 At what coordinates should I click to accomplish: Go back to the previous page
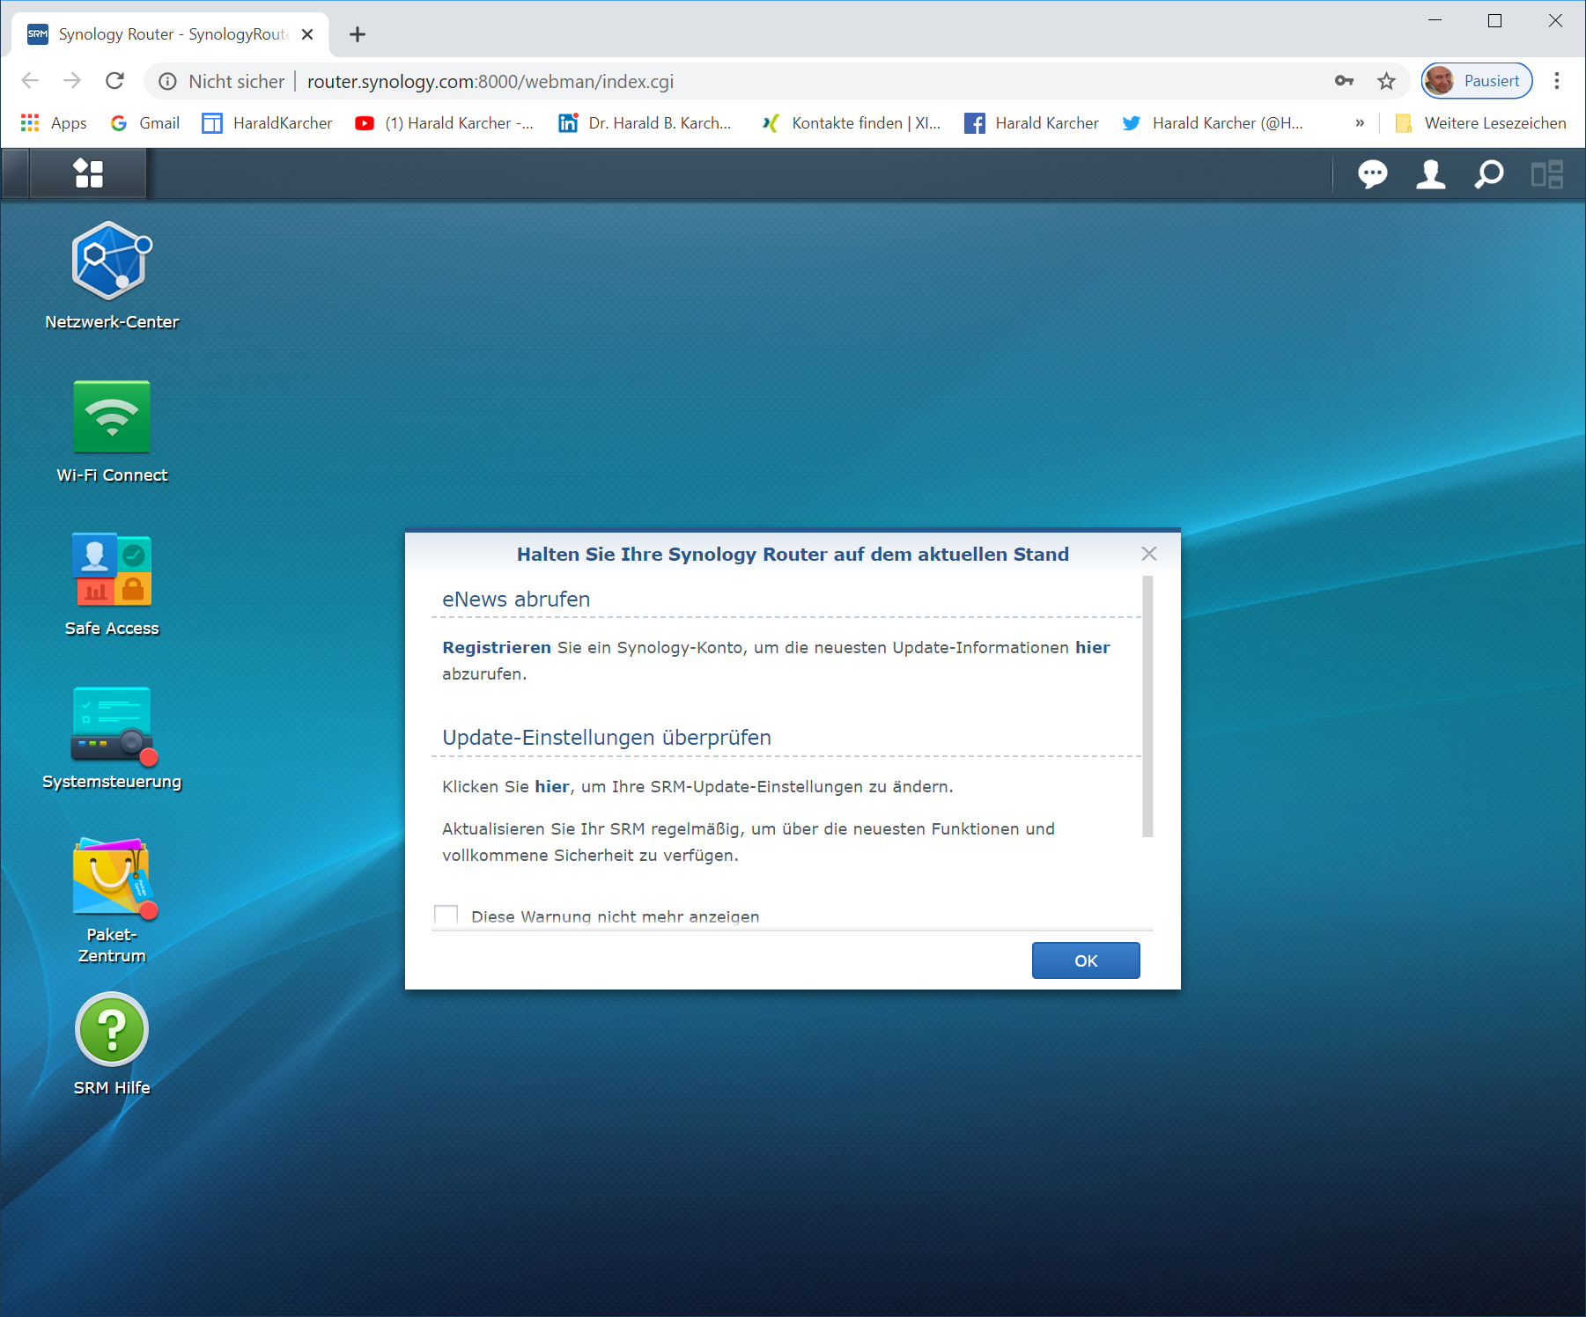tap(30, 81)
